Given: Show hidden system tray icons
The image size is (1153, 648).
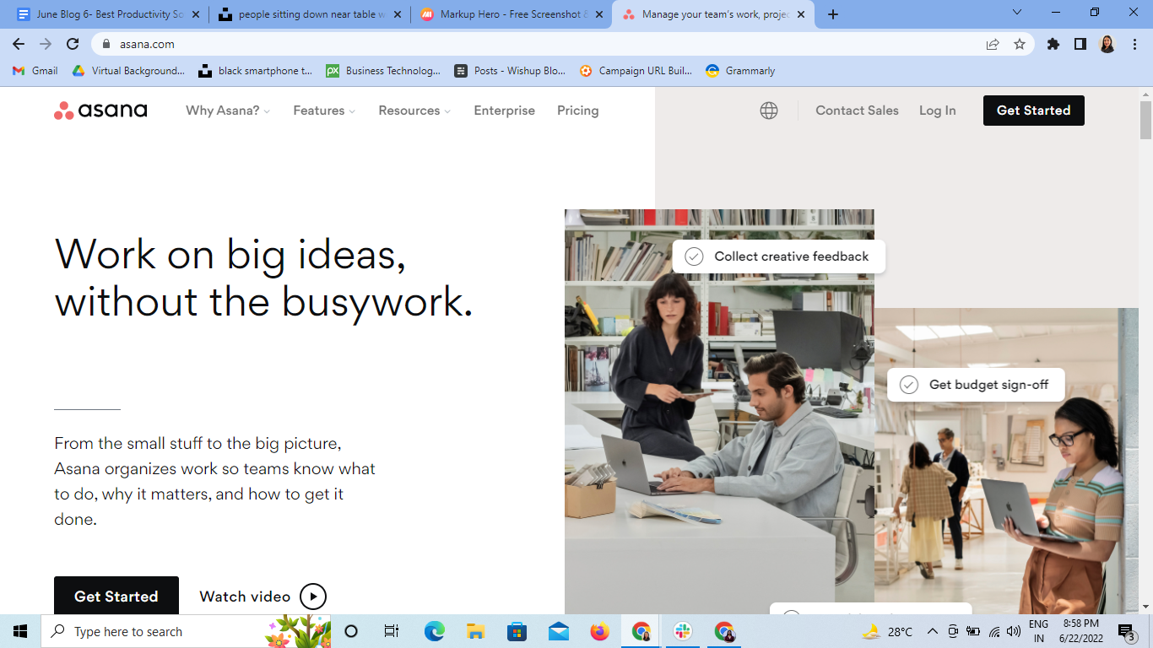Looking at the screenshot, I should pos(933,631).
